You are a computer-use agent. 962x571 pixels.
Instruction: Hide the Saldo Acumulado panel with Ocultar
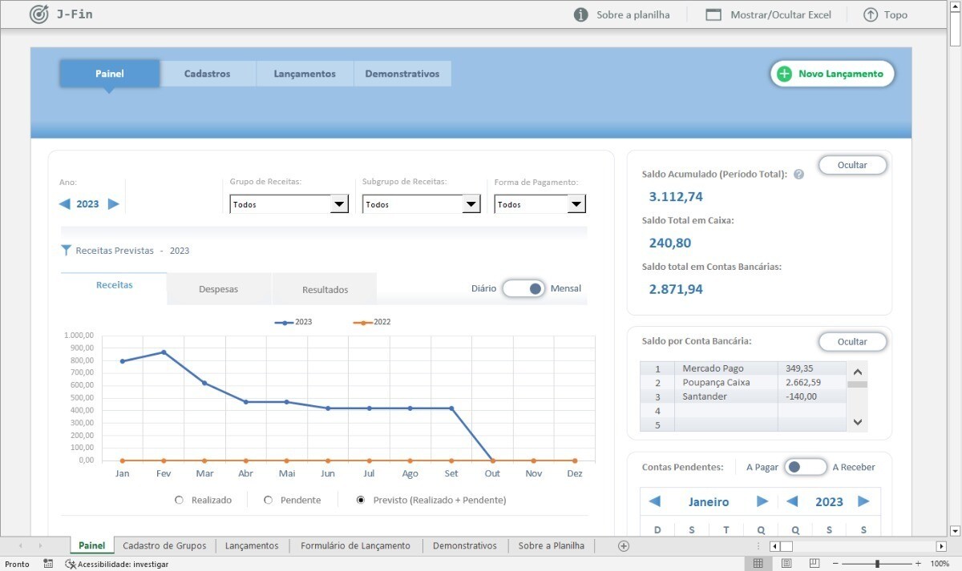[x=852, y=165]
